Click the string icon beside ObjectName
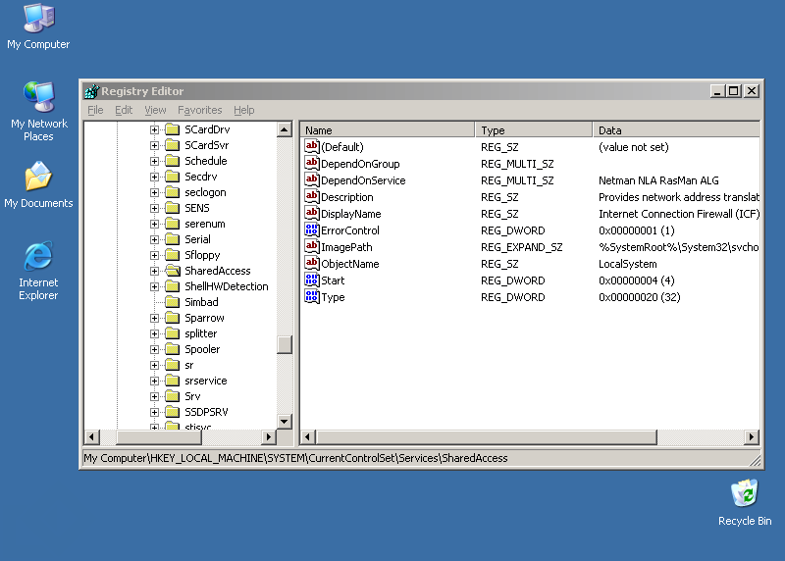This screenshot has height=561, width=785. click(311, 263)
